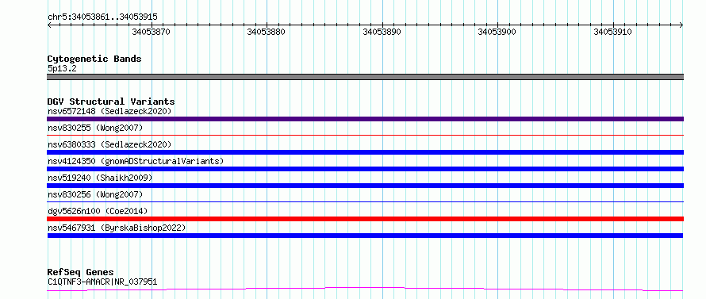Screen dimensions: 706x299
Task: Click ruler tick label 34053900
Action: (x=497, y=32)
